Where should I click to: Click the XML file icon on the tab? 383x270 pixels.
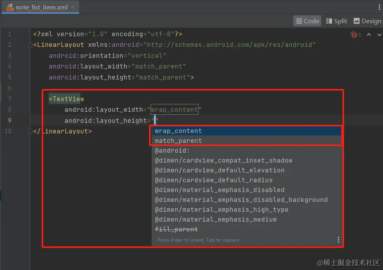[10, 7]
